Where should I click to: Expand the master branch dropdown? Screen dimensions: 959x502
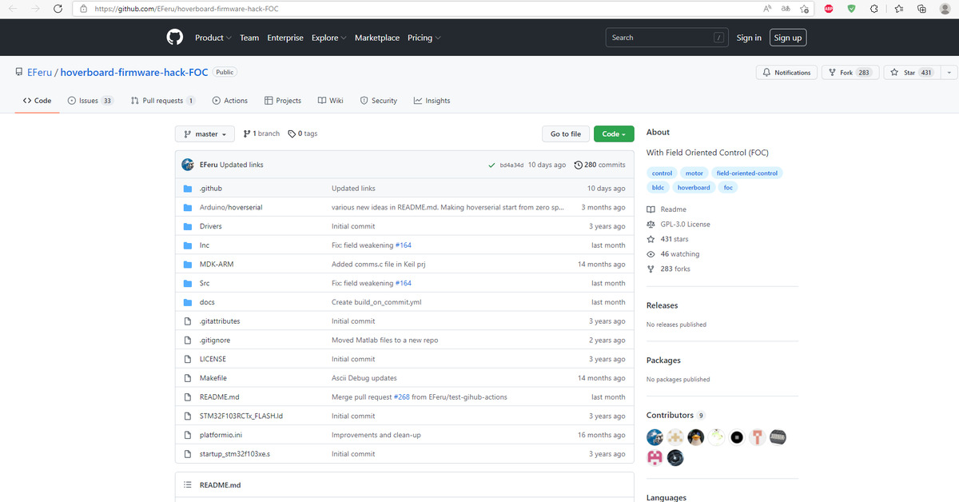205,134
